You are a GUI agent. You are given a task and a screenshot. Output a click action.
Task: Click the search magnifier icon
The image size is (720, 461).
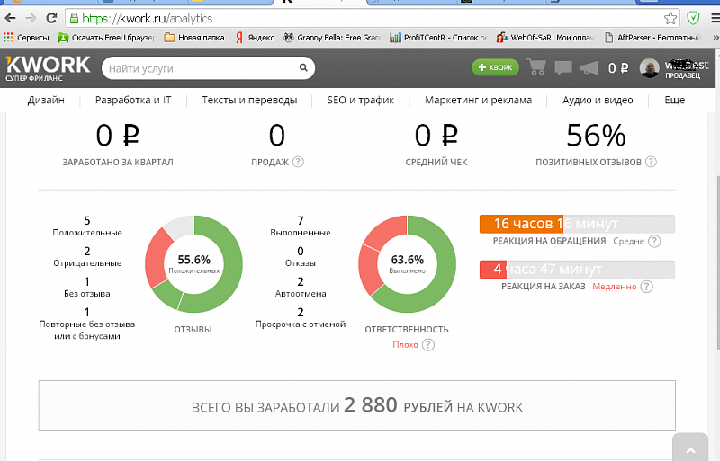coord(303,68)
